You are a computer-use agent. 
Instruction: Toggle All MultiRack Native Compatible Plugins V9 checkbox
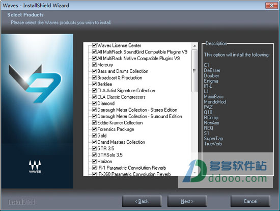pos(94,58)
